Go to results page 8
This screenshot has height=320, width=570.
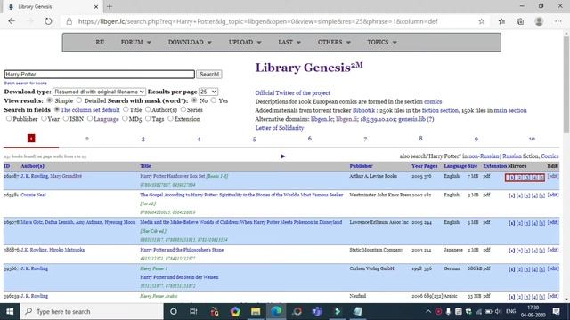pos(420,139)
